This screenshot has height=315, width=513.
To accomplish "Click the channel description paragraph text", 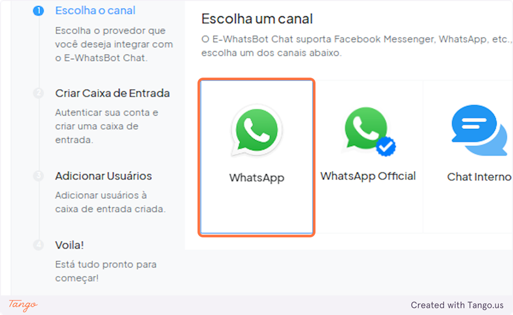I will (x=357, y=46).
